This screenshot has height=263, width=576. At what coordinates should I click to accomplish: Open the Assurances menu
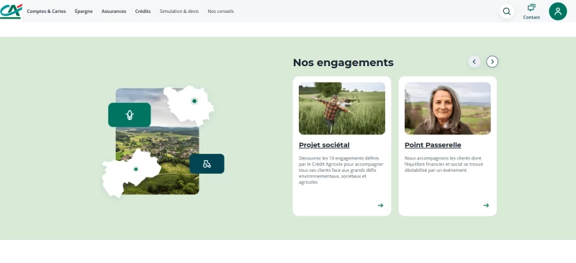pyautogui.click(x=114, y=11)
